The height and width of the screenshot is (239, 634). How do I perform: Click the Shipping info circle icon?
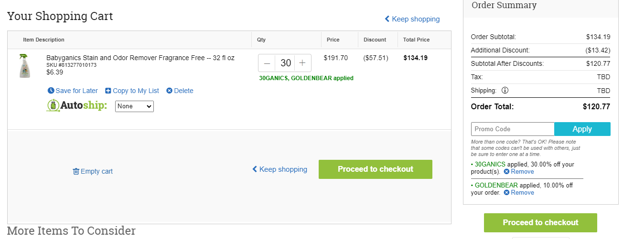pyautogui.click(x=505, y=90)
